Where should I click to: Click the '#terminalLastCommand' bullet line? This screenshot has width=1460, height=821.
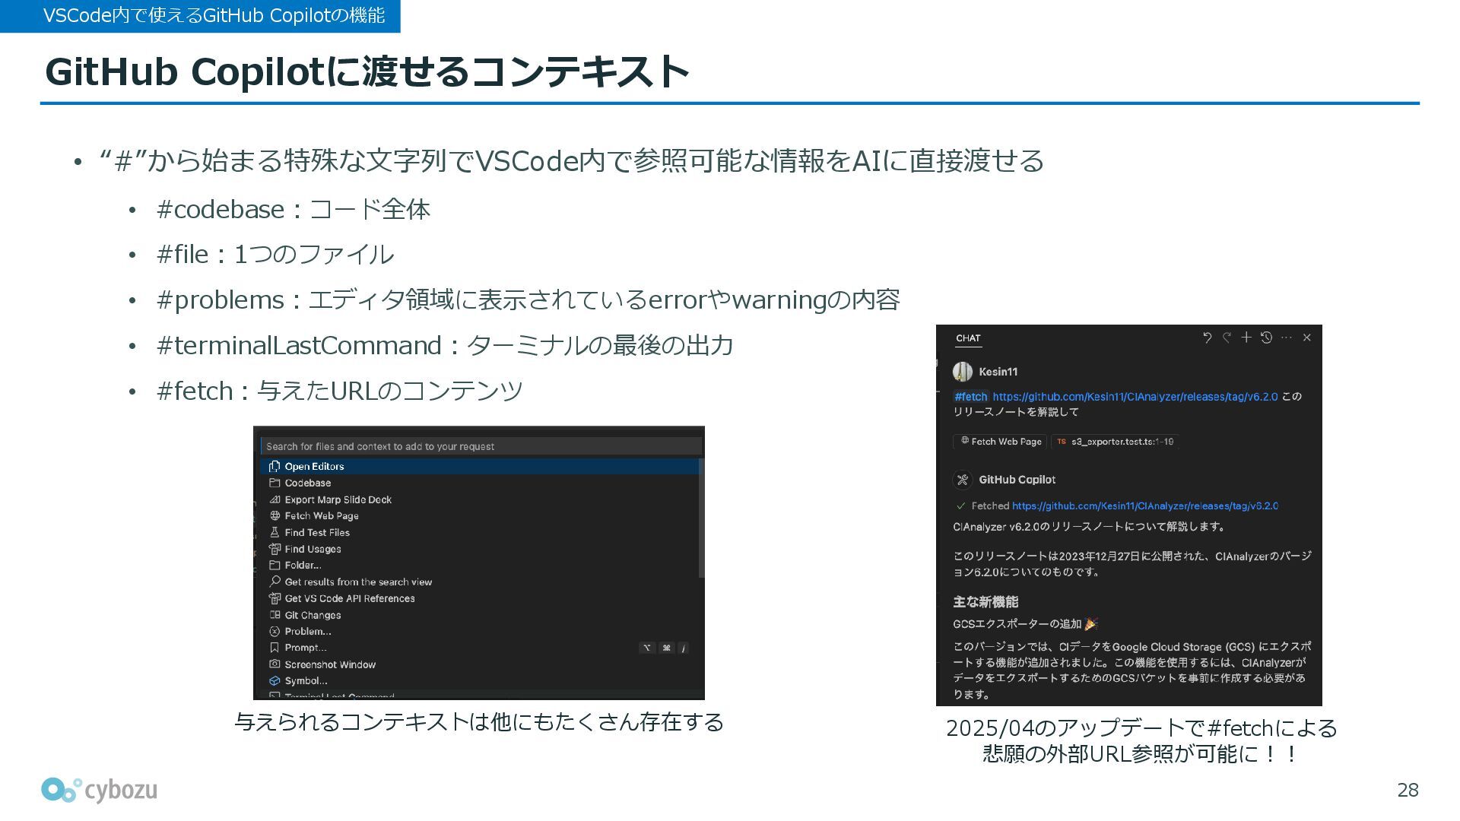[x=445, y=346]
